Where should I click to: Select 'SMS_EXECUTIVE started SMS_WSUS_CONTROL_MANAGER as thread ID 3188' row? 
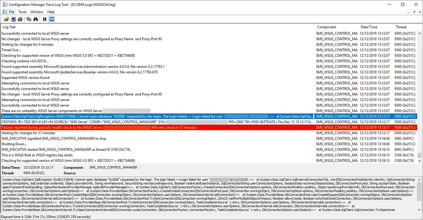(x=208, y=149)
